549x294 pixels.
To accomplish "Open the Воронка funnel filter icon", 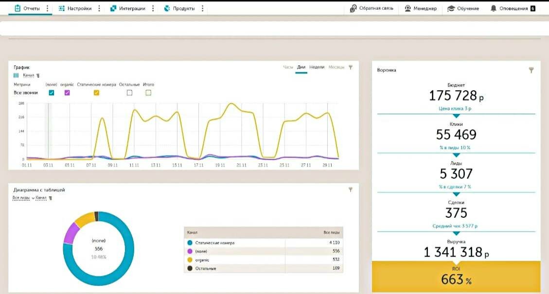I will 531,70.
